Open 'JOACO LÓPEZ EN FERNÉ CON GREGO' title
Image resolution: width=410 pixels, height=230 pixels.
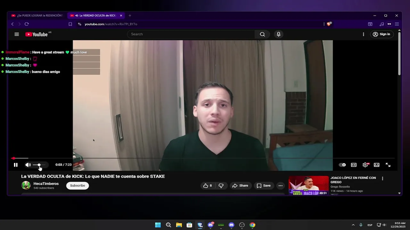353,180
